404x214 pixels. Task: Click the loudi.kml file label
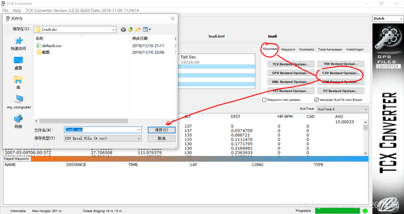tap(216, 36)
